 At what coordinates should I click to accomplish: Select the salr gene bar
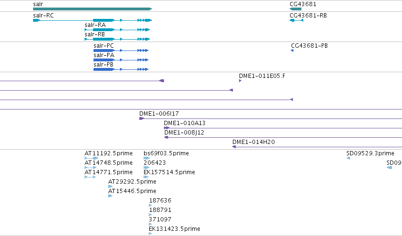coord(93,9)
